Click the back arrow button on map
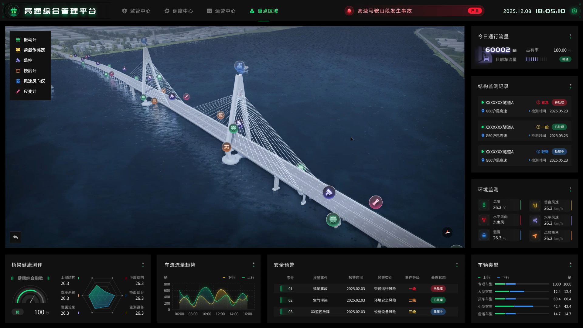583x328 pixels. (15, 237)
